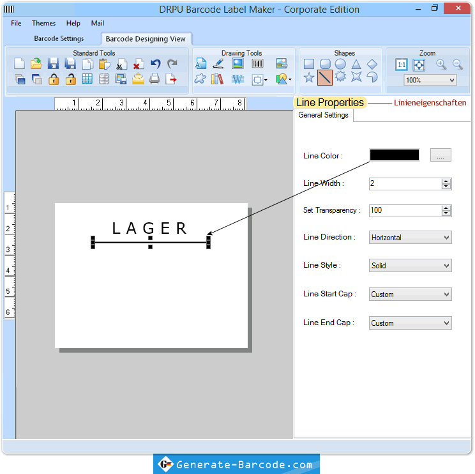Decrease Set Transparency with the down arrow
The height and width of the screenshot is (474, 475).
[x=446, y=213]
